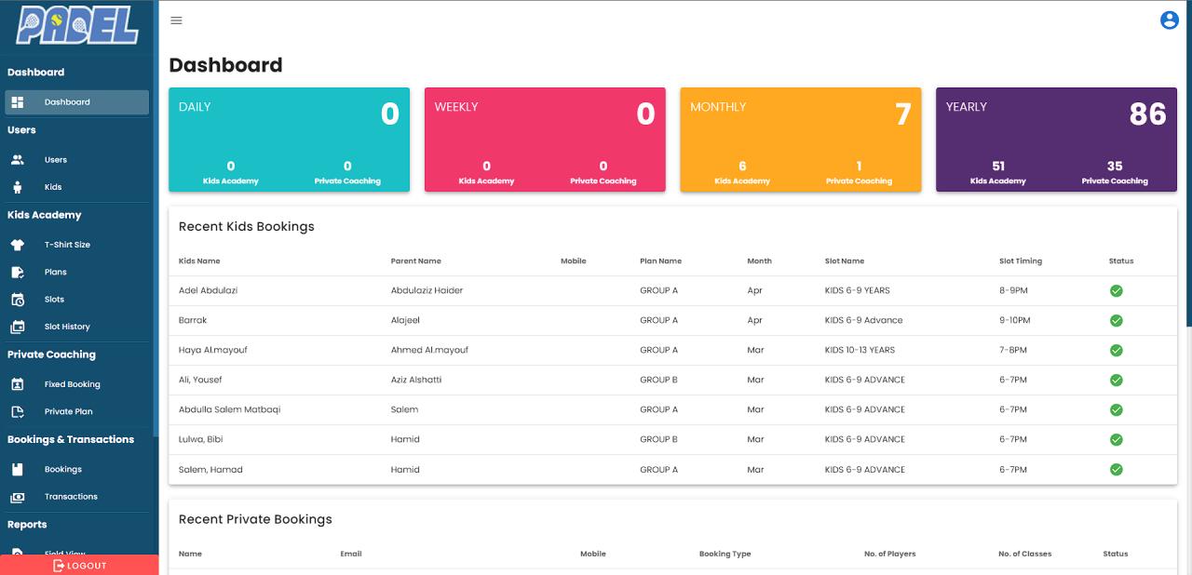The width and height of the screenshot is (1192, 575).
Task: Click Booking Type column header
Action: pyautogui.click(x=725, y=554)
